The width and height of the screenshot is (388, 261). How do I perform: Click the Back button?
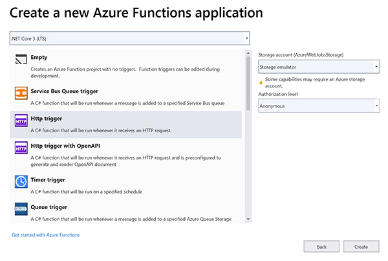point(321,247)
